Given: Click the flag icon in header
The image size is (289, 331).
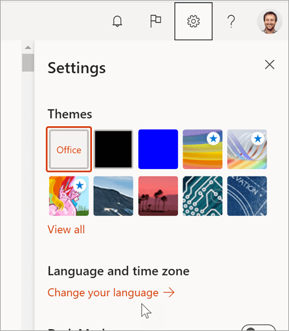Looking at the screenshot, I should coord(155,21).
